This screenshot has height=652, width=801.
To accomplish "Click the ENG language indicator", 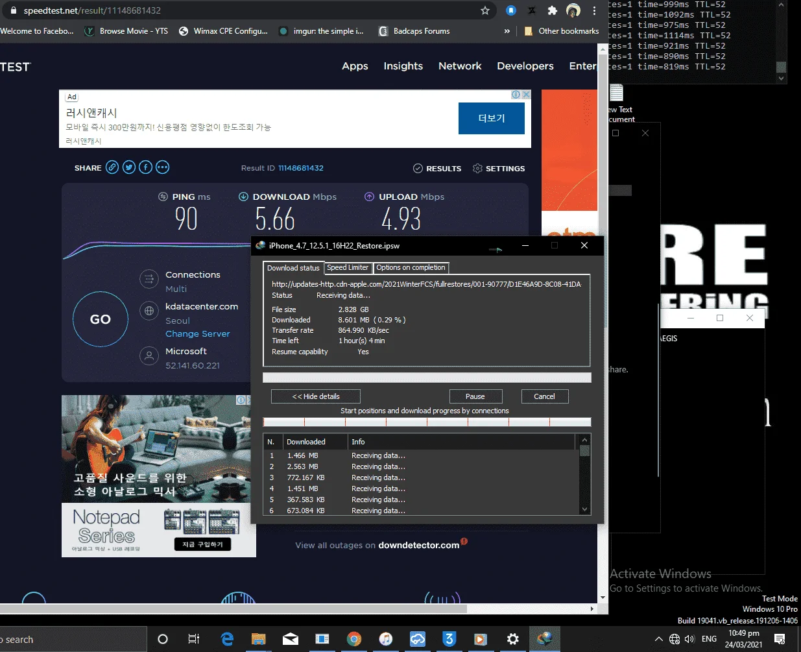I will (x=709, y=639).
